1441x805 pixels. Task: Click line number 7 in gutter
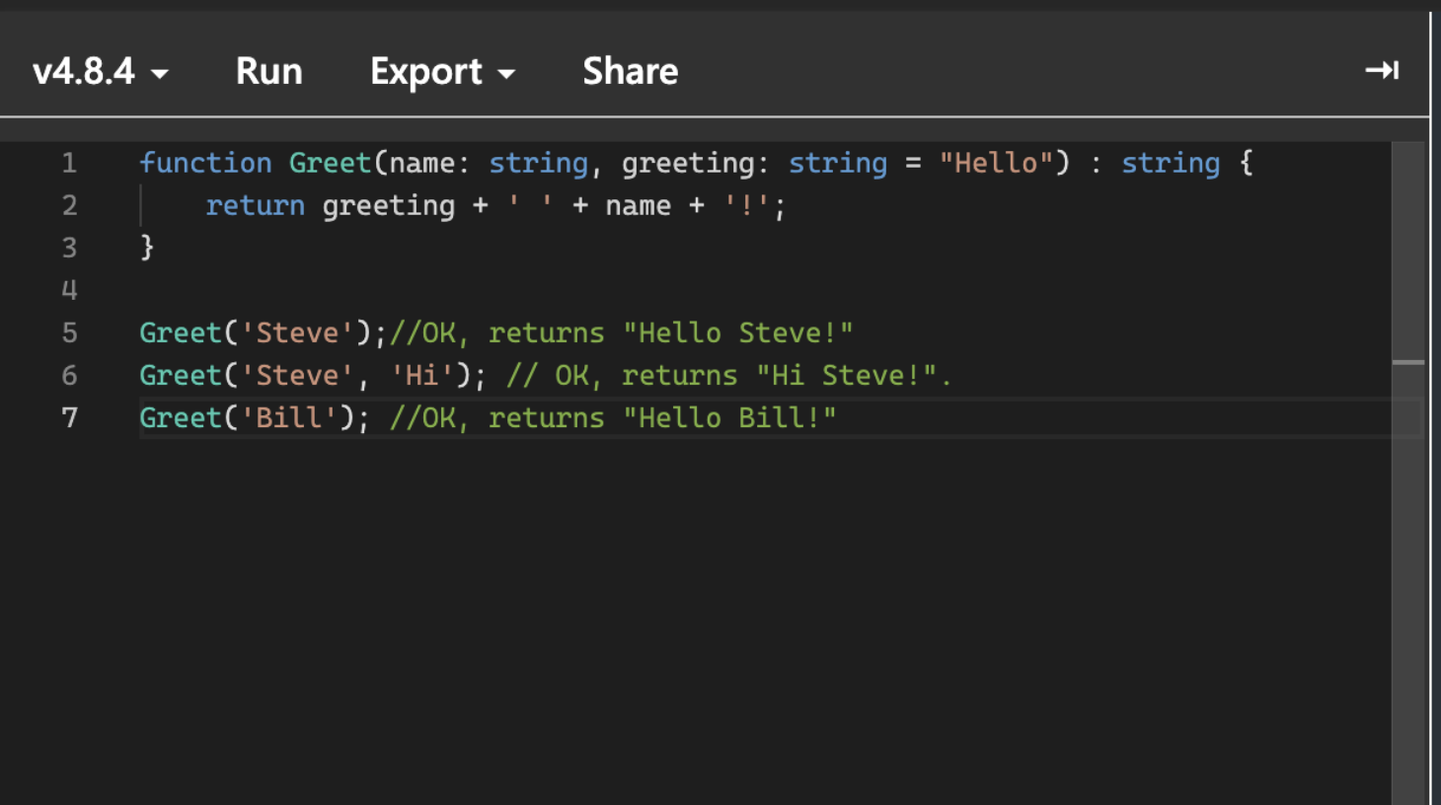(69, 417)
